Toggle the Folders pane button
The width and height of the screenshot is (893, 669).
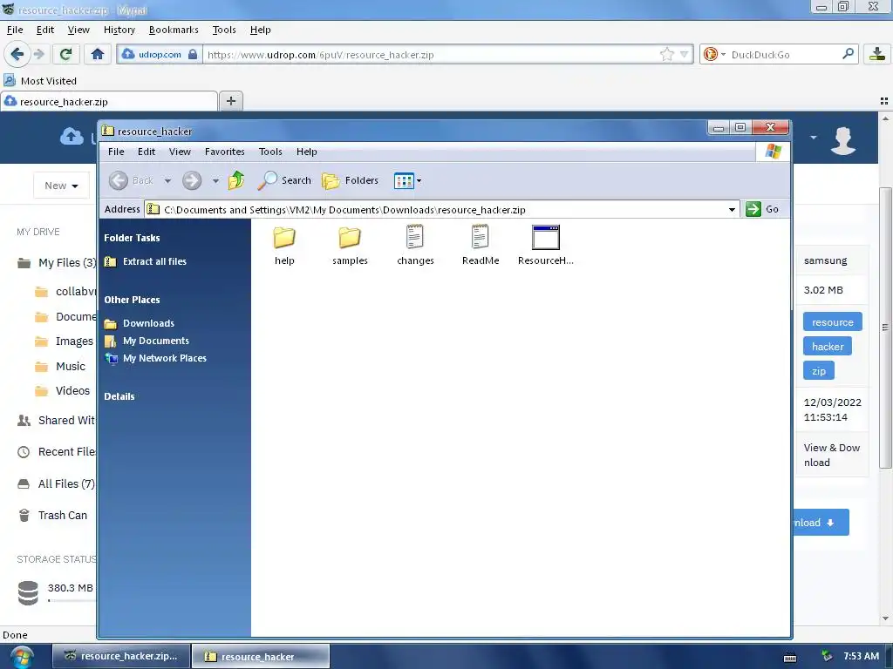click(350, 180)
